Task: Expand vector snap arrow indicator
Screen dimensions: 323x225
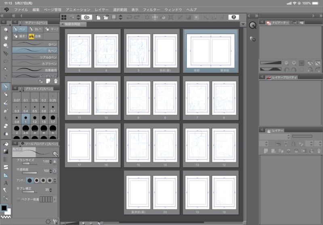Action: (55, 199)
